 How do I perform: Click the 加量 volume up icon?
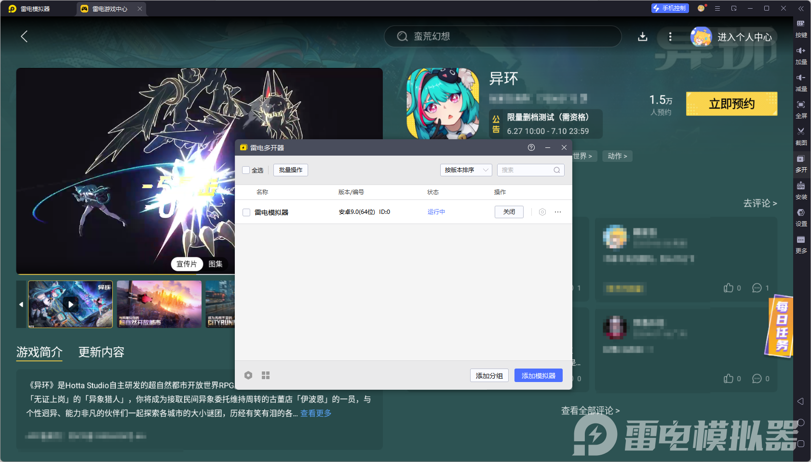coord(801,54)
